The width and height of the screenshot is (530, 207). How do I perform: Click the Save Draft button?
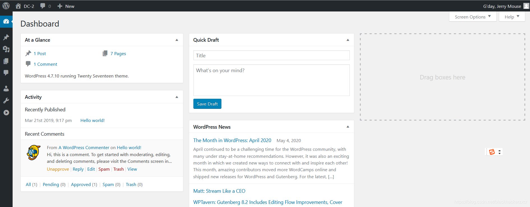[x=207, y=104]
